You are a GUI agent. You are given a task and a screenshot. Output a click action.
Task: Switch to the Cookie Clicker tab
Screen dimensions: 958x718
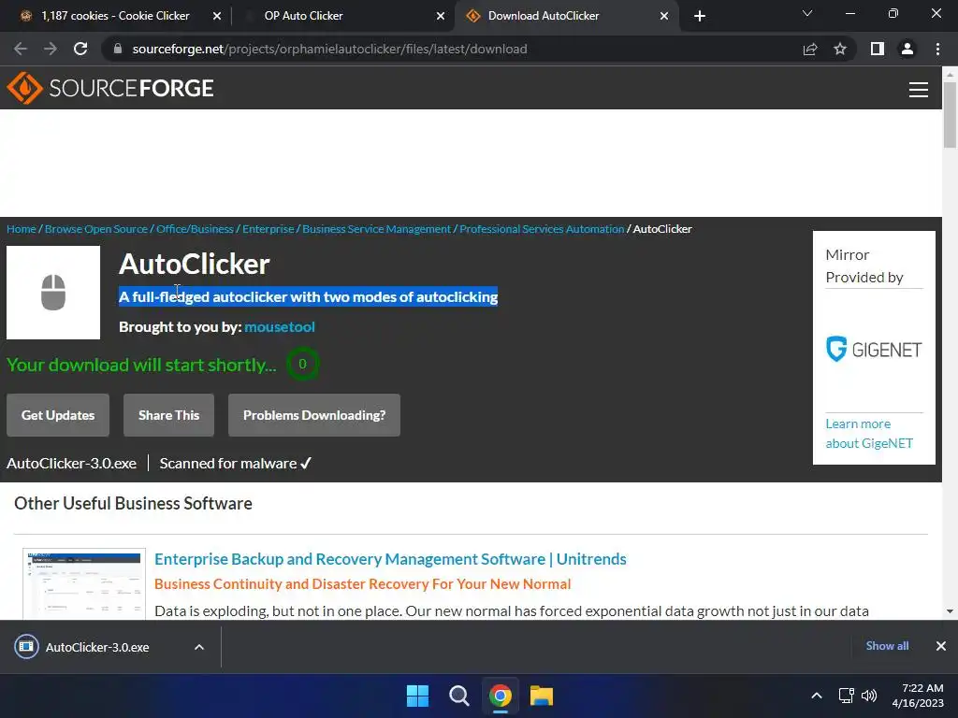pos(115,16)
